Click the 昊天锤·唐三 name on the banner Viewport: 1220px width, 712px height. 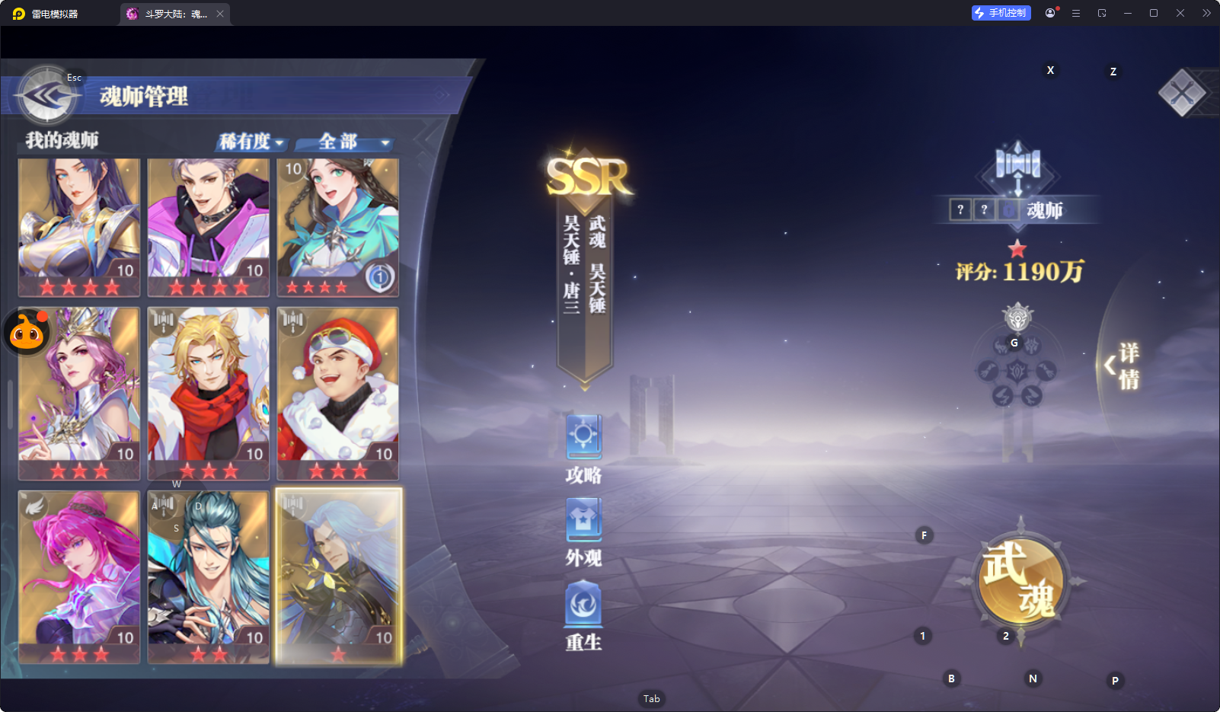click(571, 264)
